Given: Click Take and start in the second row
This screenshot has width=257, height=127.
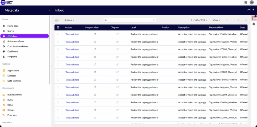Looking at the screenshot, I should 72,42.
